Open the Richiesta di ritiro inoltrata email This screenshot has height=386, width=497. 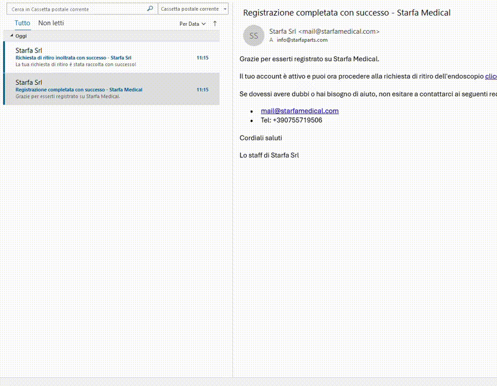112,57
